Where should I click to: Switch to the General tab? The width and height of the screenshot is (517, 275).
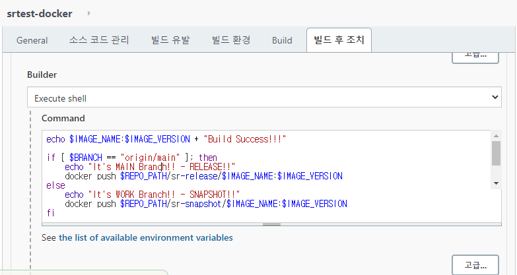[x=32, y=40]
